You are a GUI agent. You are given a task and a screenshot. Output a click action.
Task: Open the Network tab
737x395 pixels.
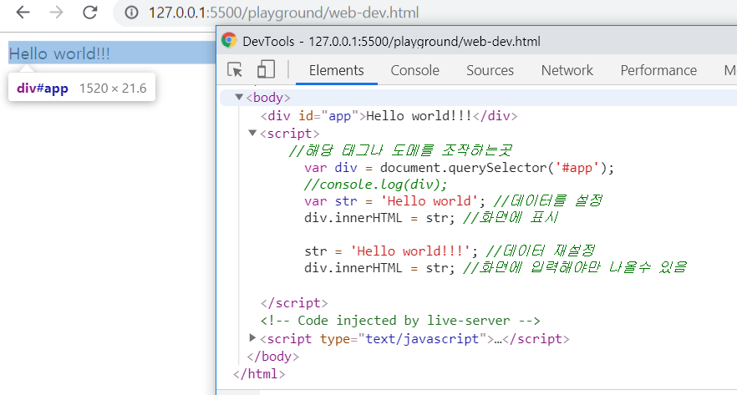[567, 70]
